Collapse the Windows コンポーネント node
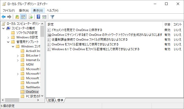 coord(13,46)
